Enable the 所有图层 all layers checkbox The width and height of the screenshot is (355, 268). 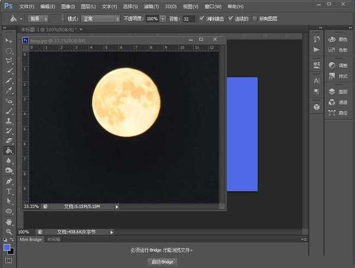pyautogui.click(x=254, y=19)
